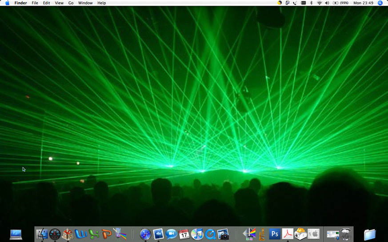Open Adobe Acrobat in the Dock
The width and height of the screenshot is (388, 242).
click(x=288, y=234)
